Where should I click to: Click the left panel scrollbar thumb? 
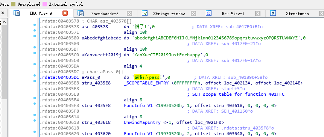click(5, 62)
